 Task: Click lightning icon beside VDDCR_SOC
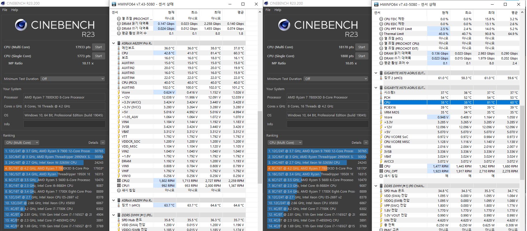[x=119, y=141]
